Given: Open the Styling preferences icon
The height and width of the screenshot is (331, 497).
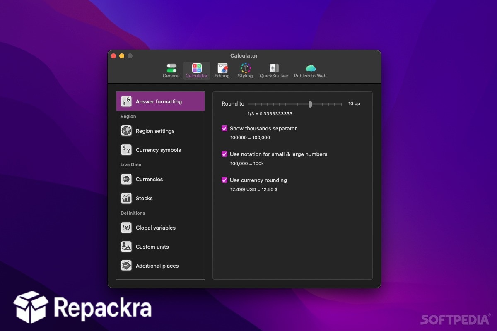Looking at the screenshot, I should pos(246,68).
